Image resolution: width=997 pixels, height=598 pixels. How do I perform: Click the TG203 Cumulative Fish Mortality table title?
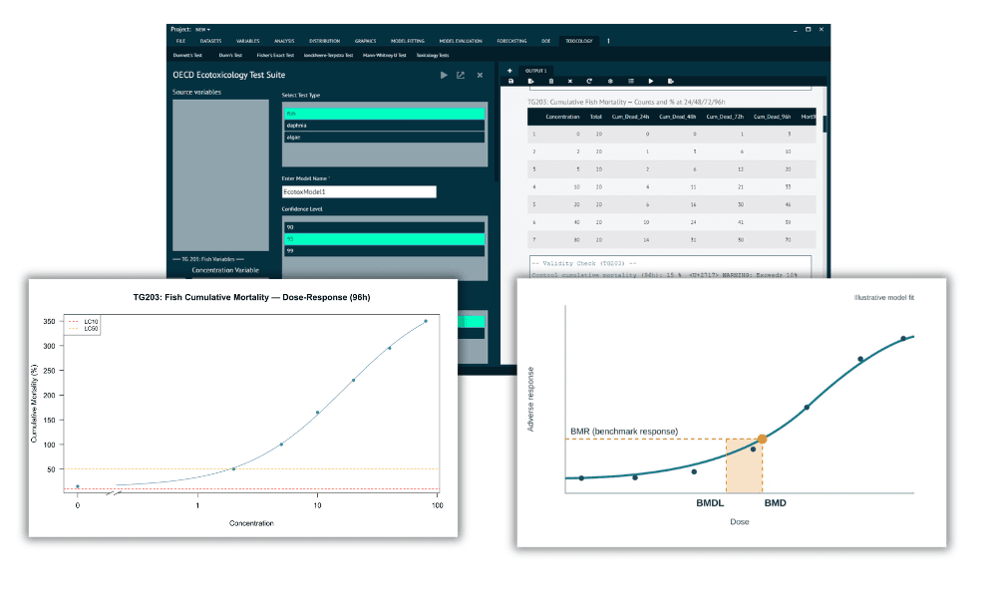click(x=626, y=102)
